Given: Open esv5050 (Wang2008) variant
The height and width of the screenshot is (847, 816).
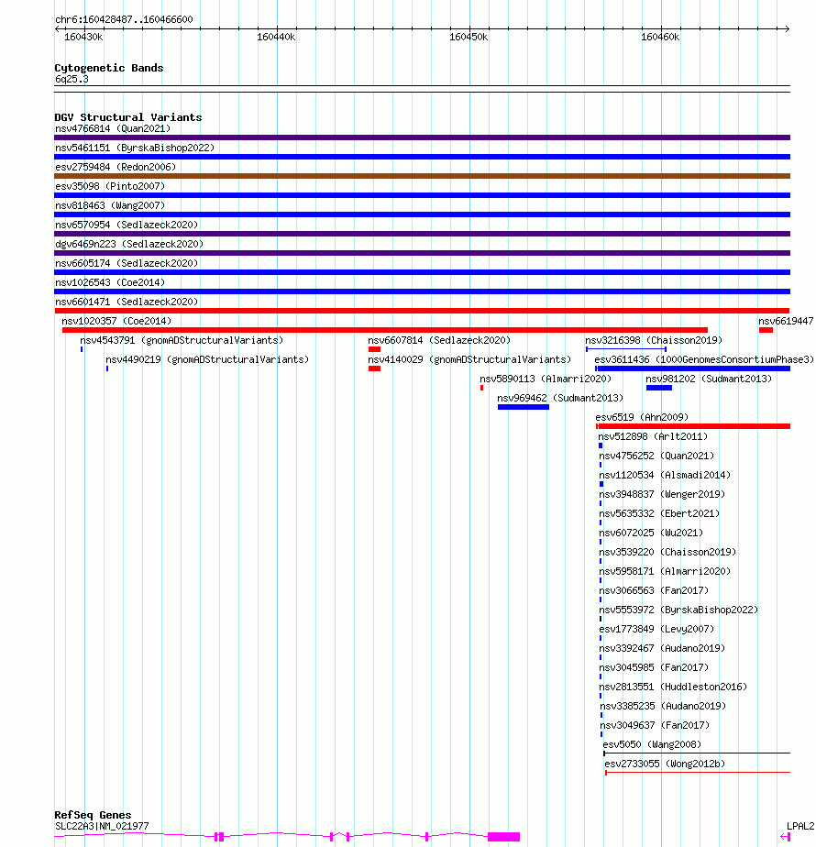Looking at the screenshot, I should [652, 745].
